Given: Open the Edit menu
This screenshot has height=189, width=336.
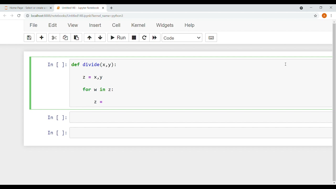Looking at the screenshot, I should point(52,25).
